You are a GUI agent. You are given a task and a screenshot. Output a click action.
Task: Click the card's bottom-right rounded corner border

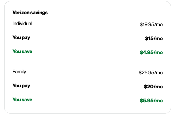tap(169, 112)
